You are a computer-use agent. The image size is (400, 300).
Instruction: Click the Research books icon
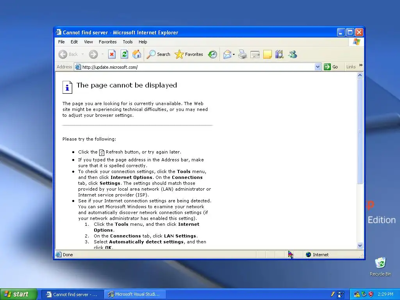[280, 54]
